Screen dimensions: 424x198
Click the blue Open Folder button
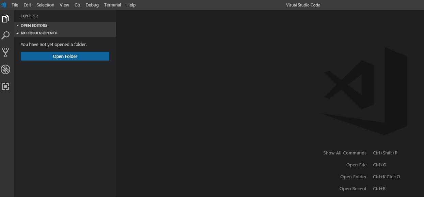coord(65,56)
